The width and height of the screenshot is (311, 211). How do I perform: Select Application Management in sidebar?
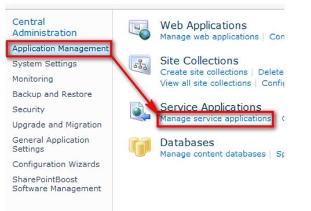[x=60, y=49]
